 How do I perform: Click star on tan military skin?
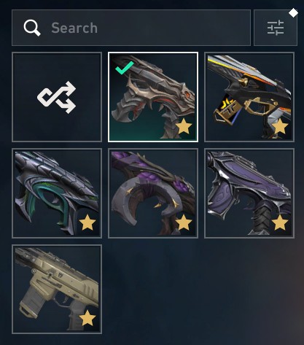[x=87, y=318]
